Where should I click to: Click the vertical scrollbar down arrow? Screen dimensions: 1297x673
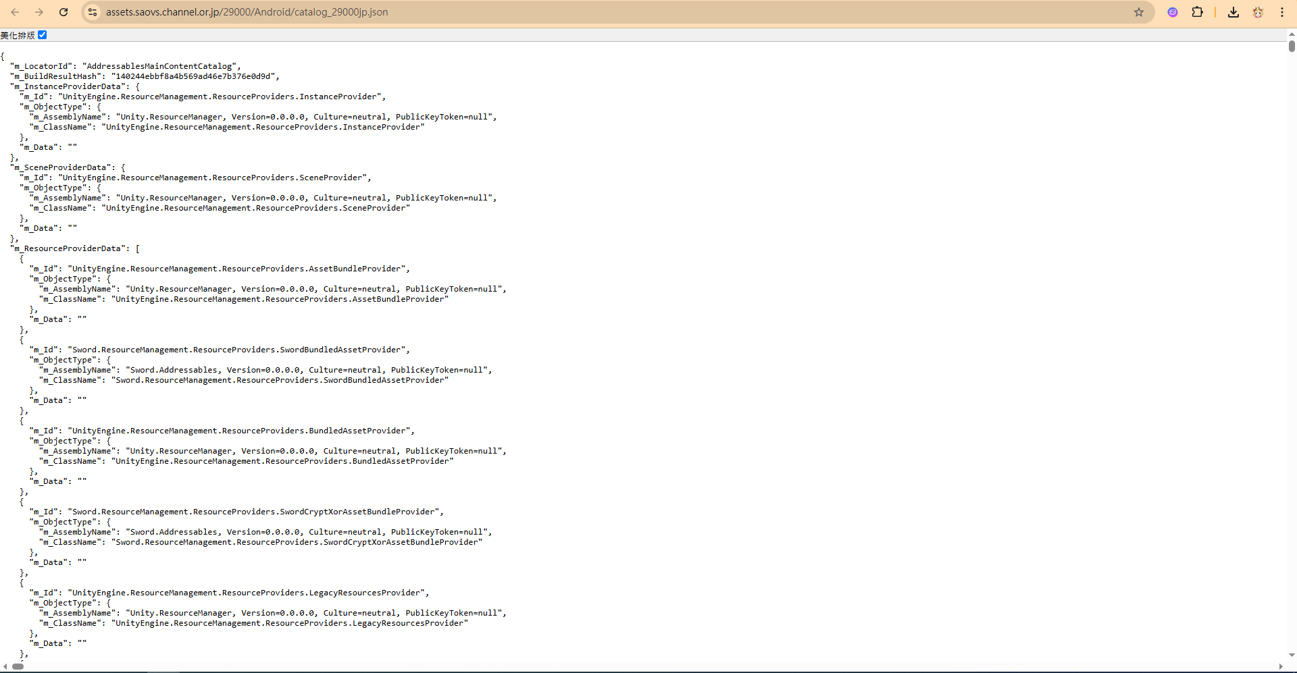pyautogui.click(x=1292, y=655)
